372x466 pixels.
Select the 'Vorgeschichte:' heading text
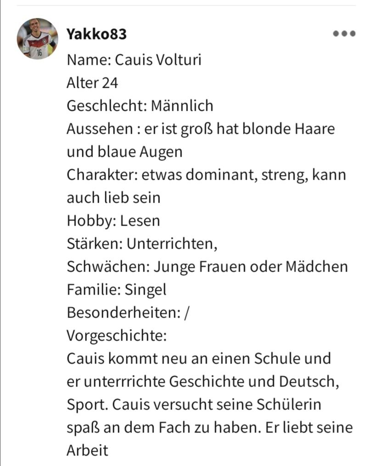117,336
